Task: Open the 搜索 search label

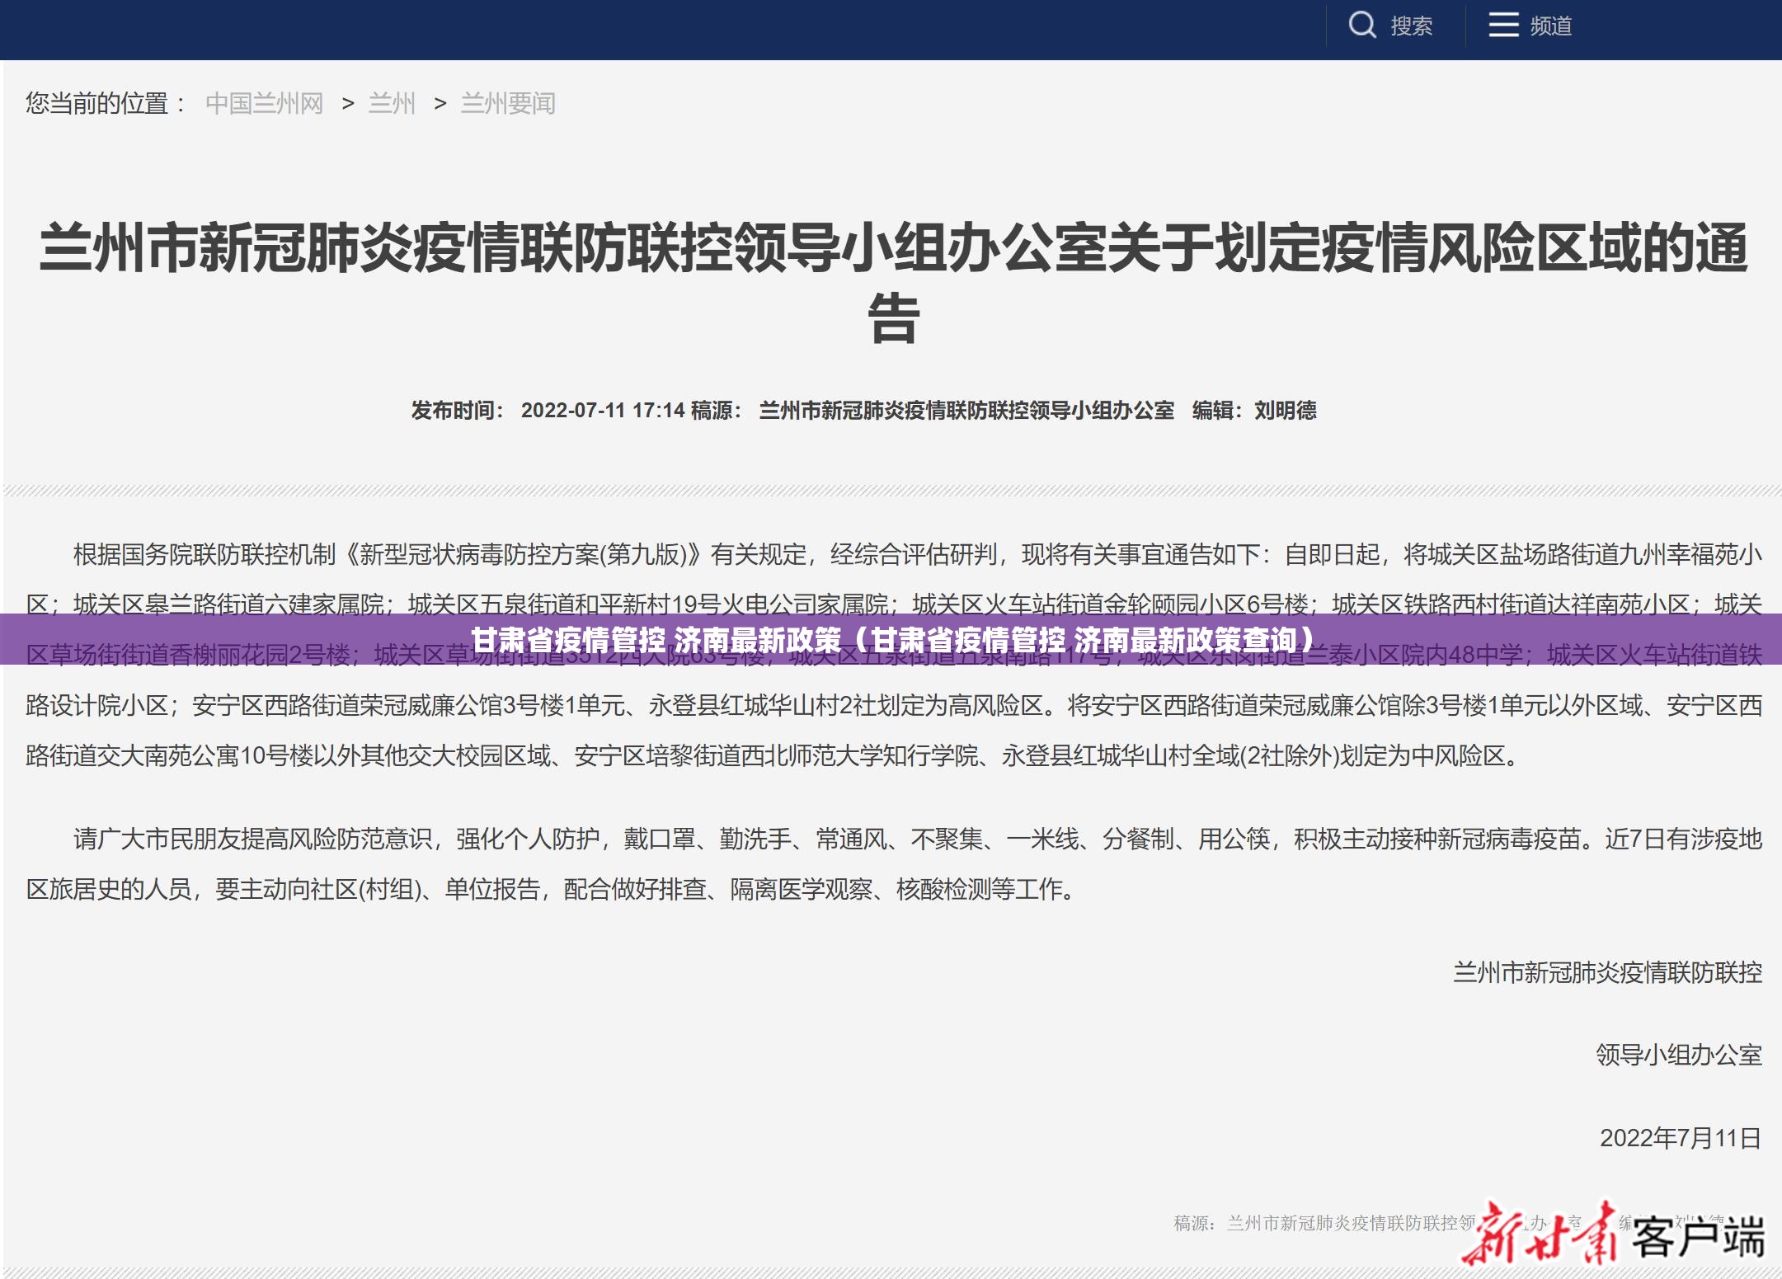Action: click(x=1411, y=26)
